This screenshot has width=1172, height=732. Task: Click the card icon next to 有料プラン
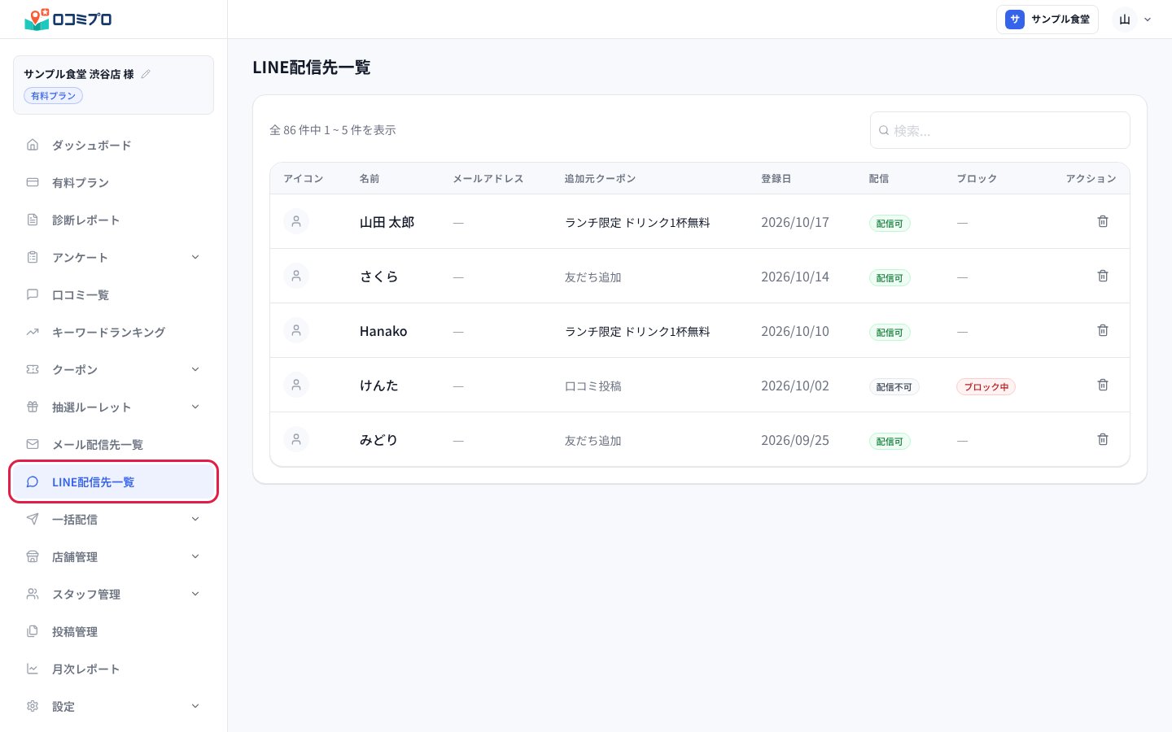tap(33, 182)
